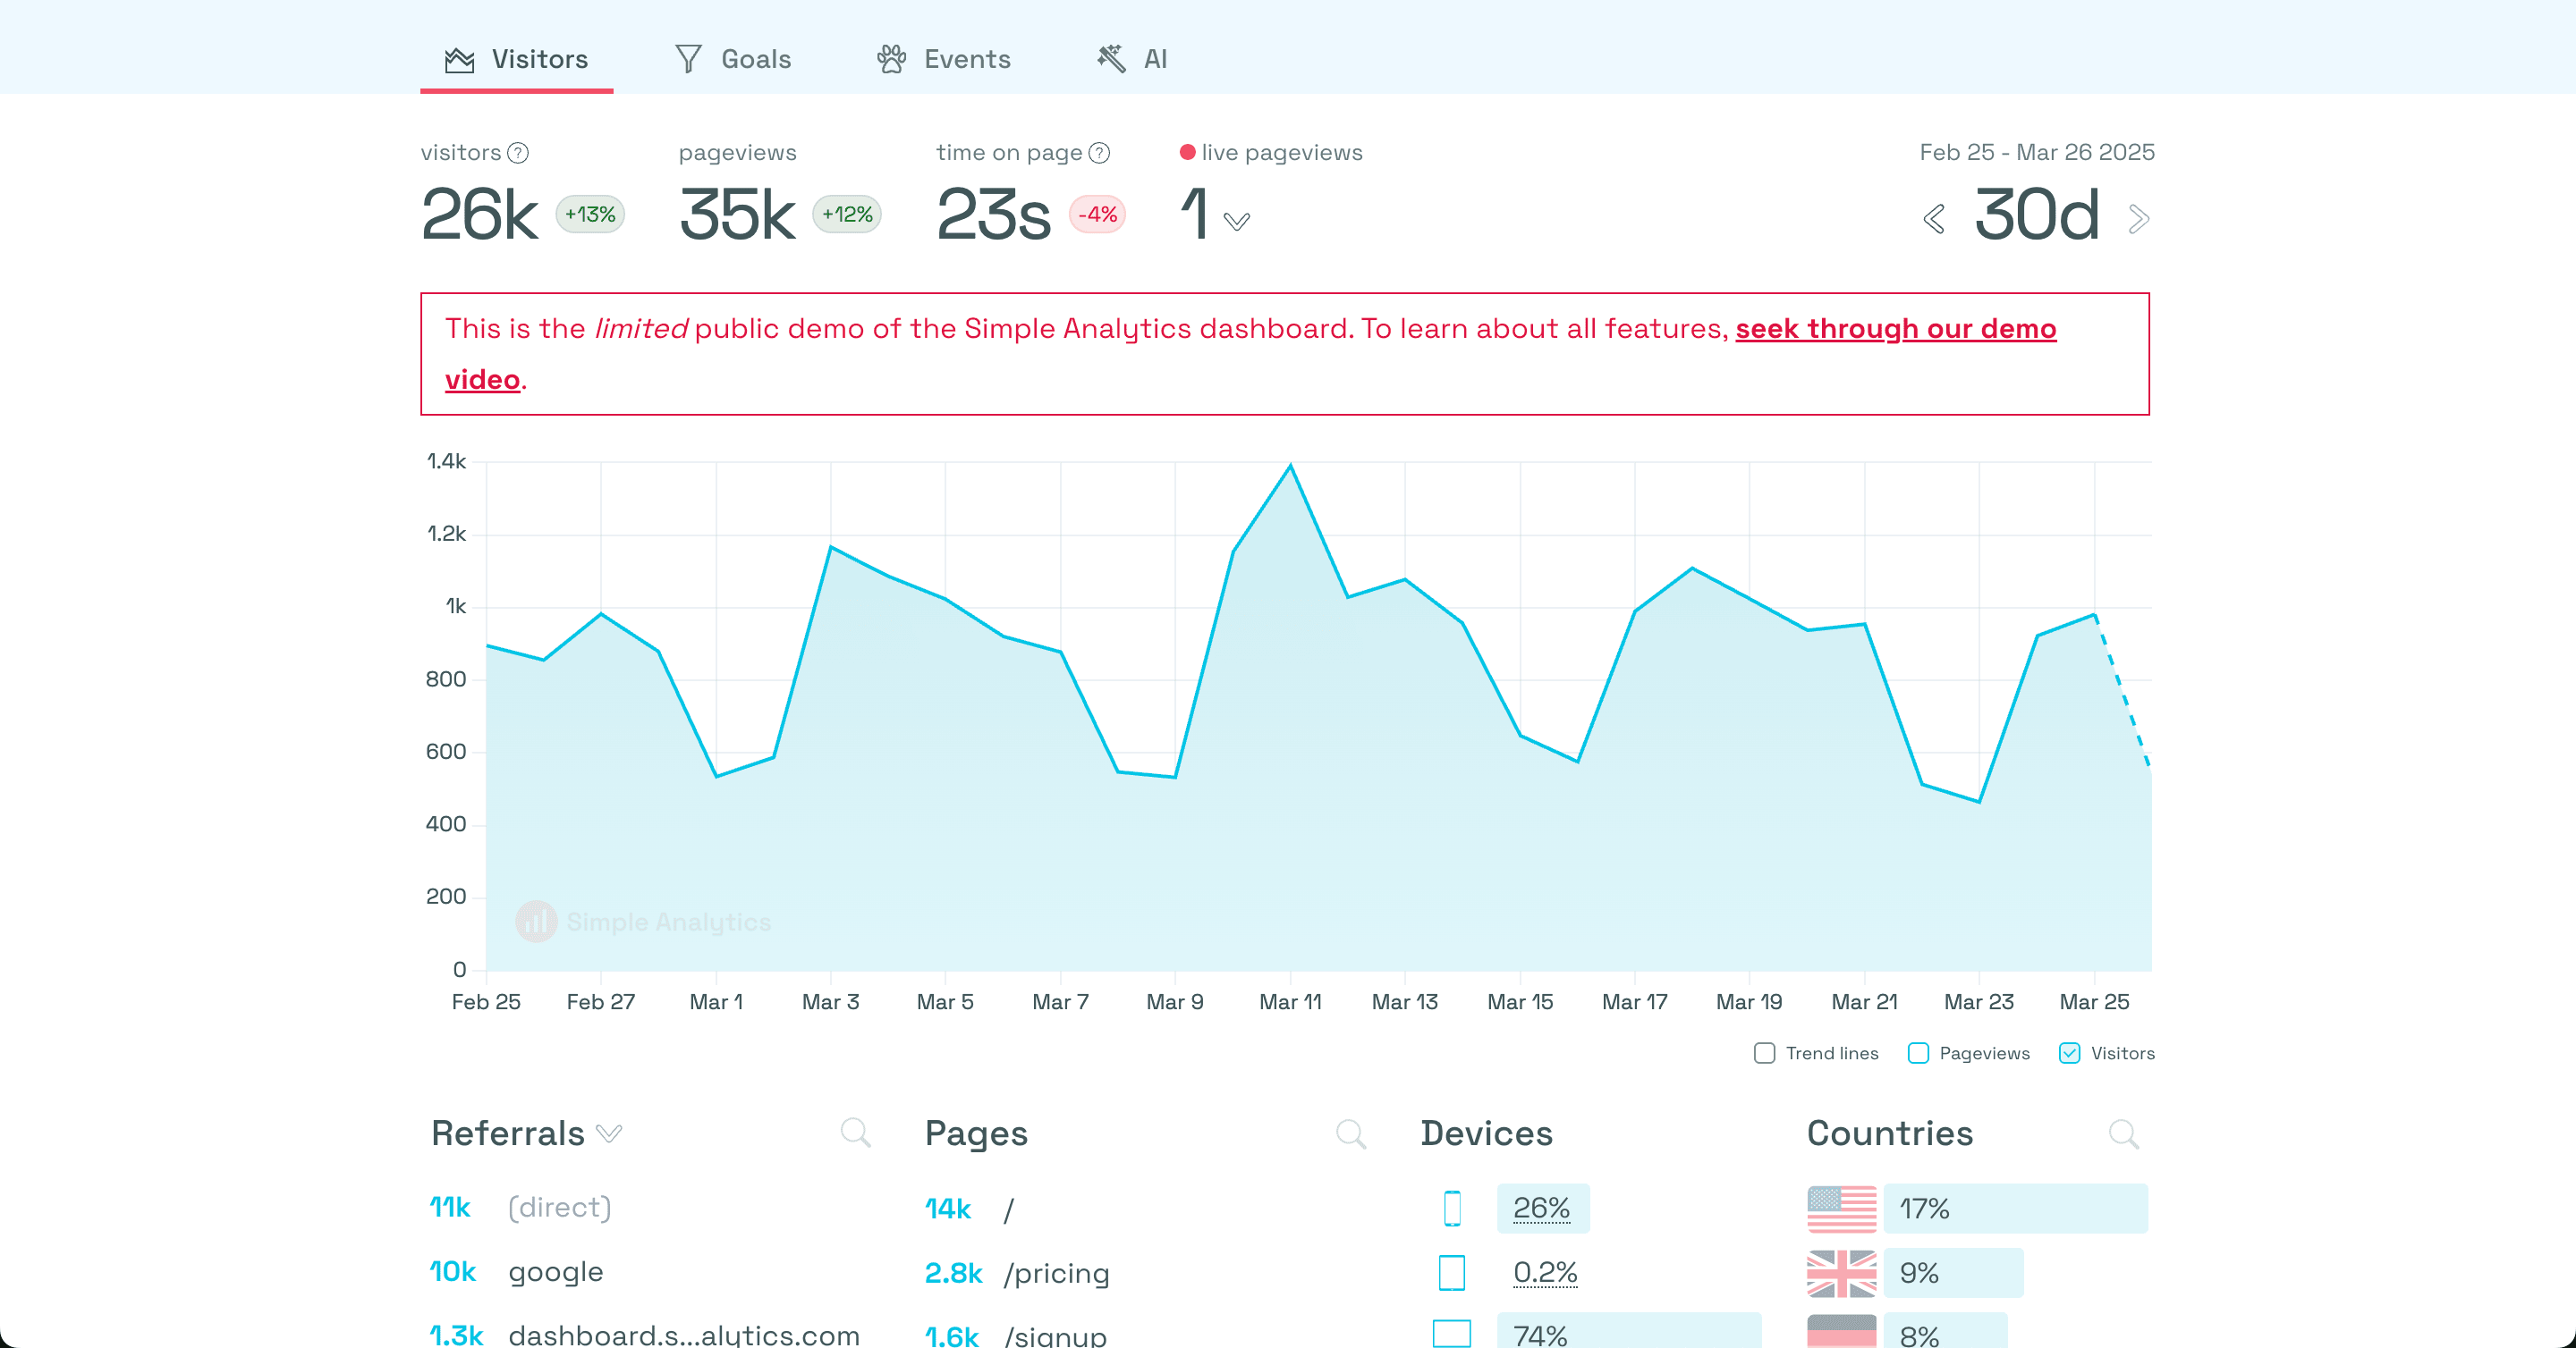Open the 30d date range selector
Image resolution: width=2576 pixels, height=1348 pixels.
click(2036, 215)
